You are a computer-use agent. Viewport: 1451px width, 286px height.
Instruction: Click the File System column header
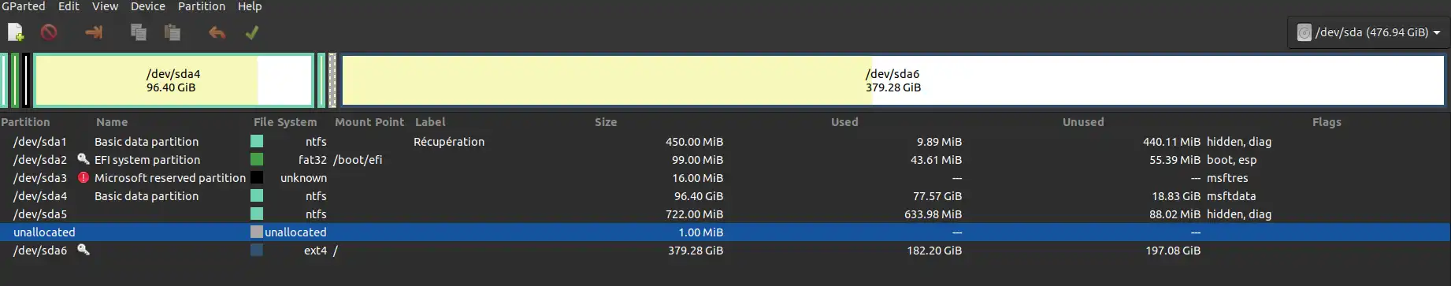[x=285, y=122]
